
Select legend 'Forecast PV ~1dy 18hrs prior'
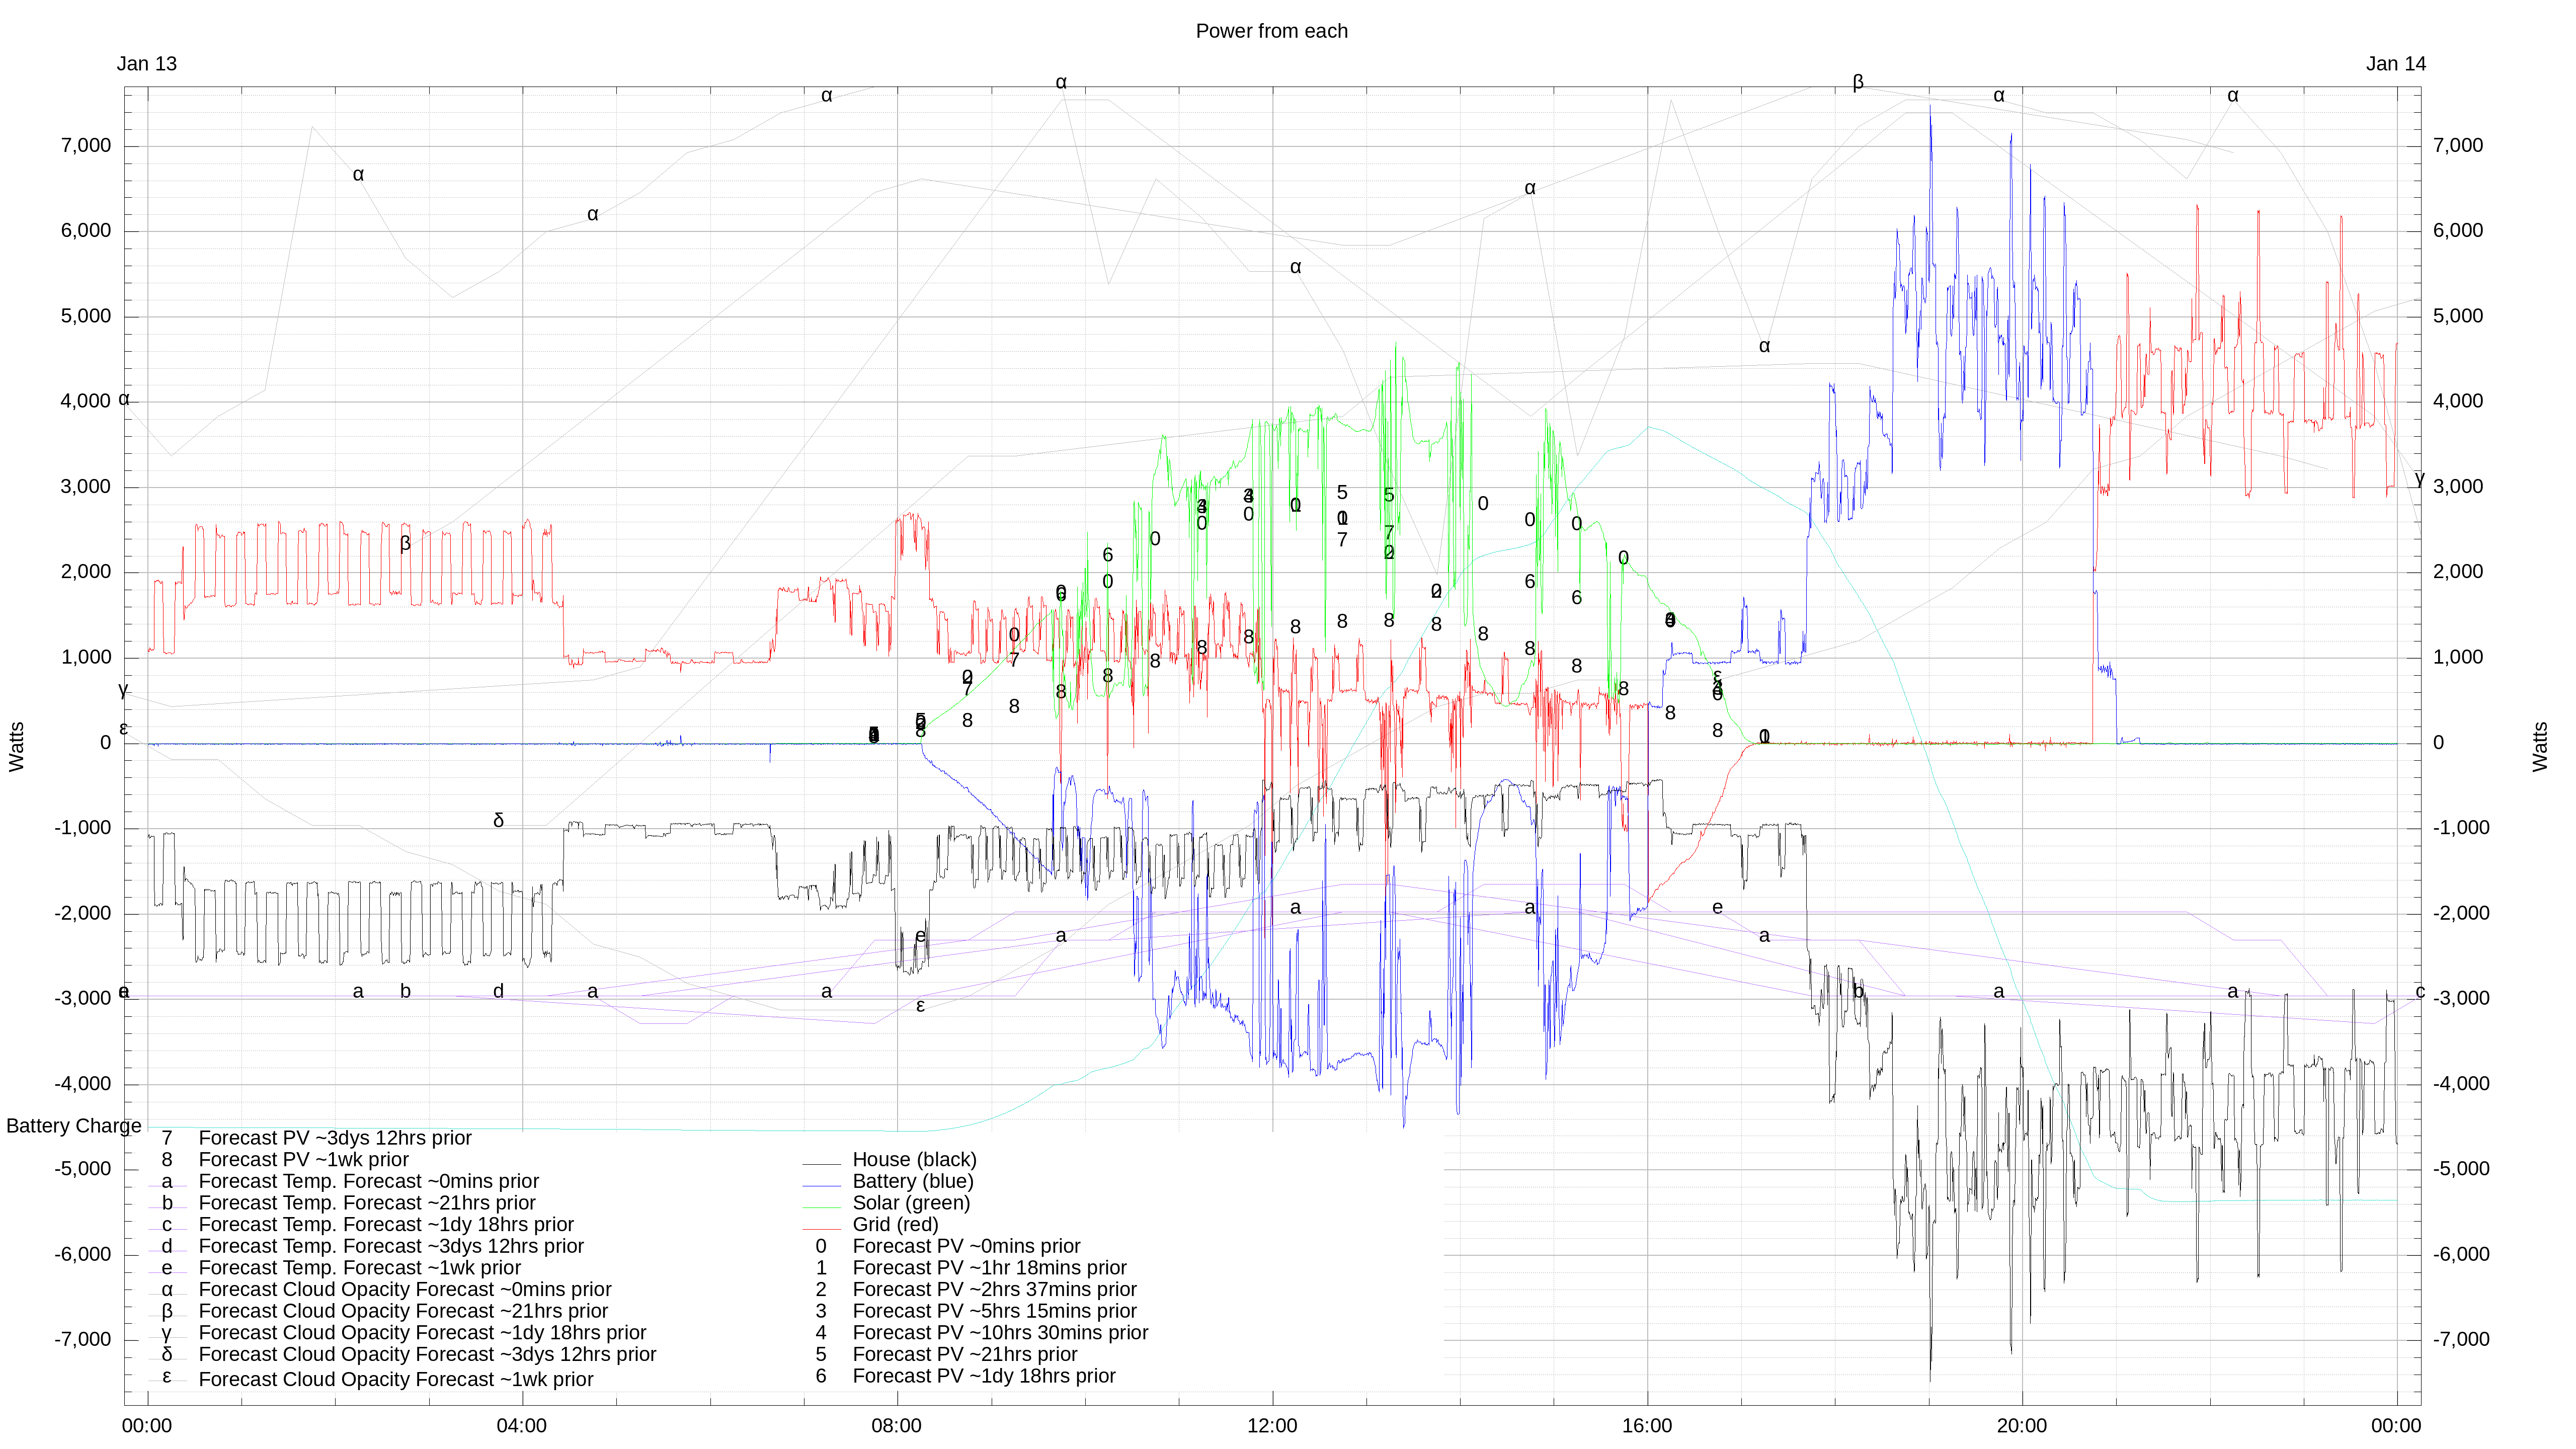[x=984, y=1377]
